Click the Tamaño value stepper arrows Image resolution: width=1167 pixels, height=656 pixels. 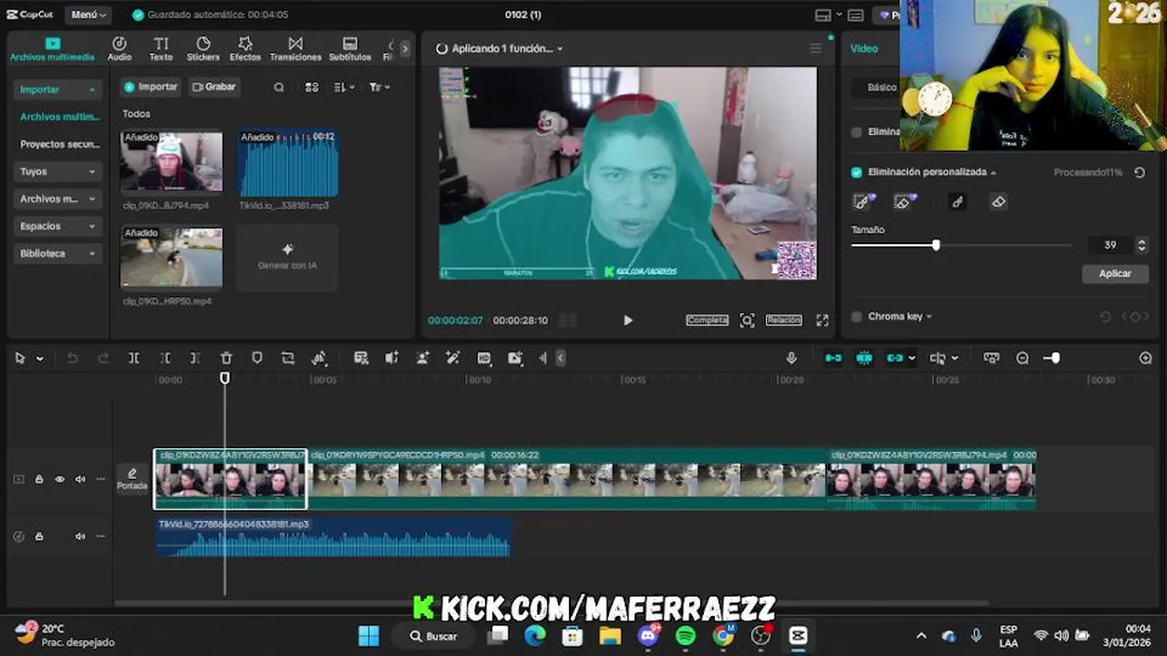pos(1141,245)
